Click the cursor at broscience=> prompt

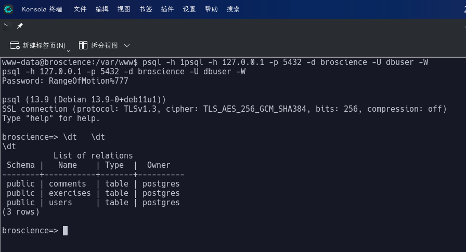pos(66,231)
